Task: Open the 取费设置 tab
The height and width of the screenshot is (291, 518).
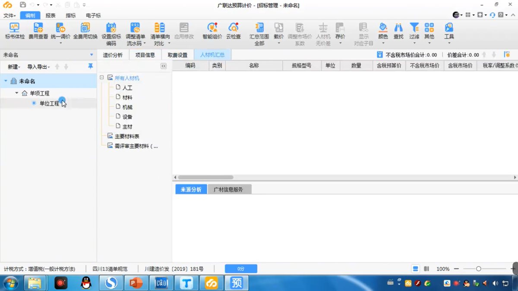Action: pos(178,55)
